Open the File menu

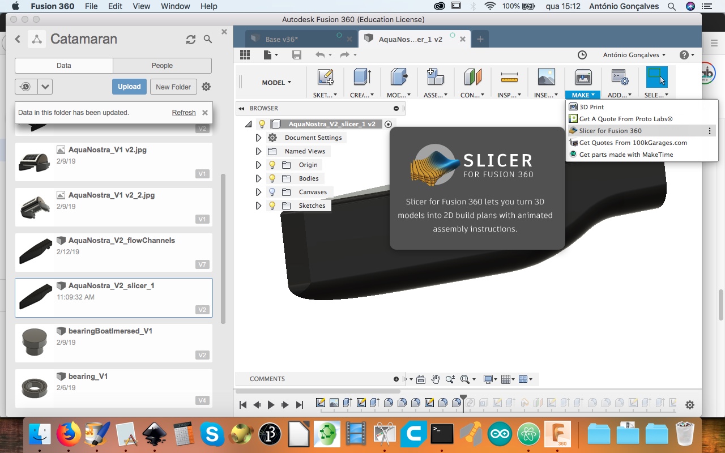[91, 6]
